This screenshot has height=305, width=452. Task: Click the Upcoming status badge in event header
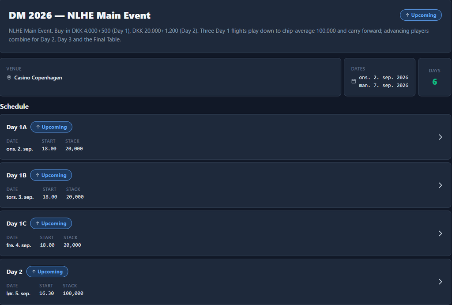(421, 15)
